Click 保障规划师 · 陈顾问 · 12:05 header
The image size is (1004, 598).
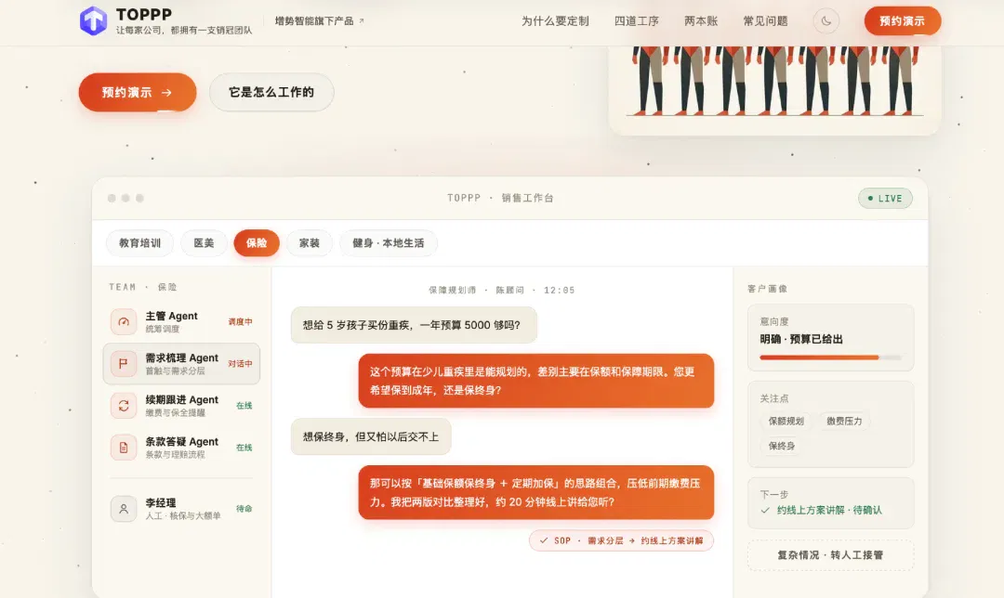501,290
